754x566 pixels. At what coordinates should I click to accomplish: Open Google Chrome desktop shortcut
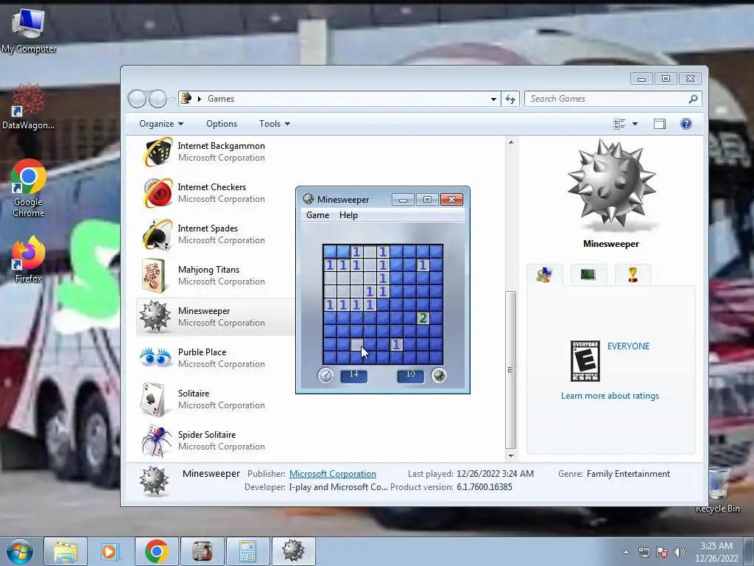pyautogui.click(x=29, y=188)
